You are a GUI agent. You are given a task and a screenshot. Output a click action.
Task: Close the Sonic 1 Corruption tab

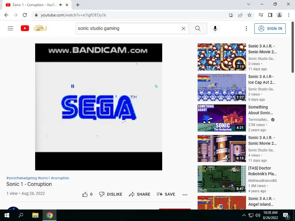pos(67,5)
